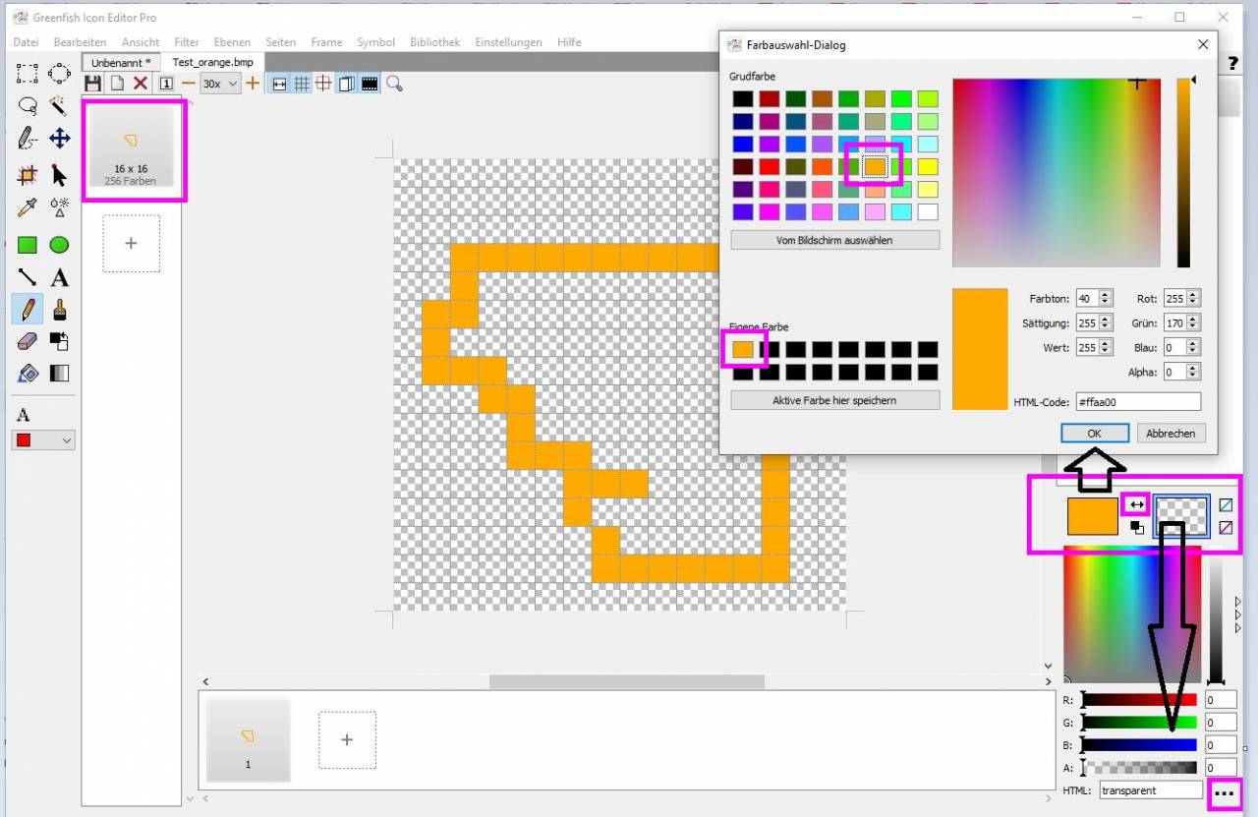This screenshot has width=1258, height=817.
Task: Select the paint Brush tool
Action: [x=59, y=311]
